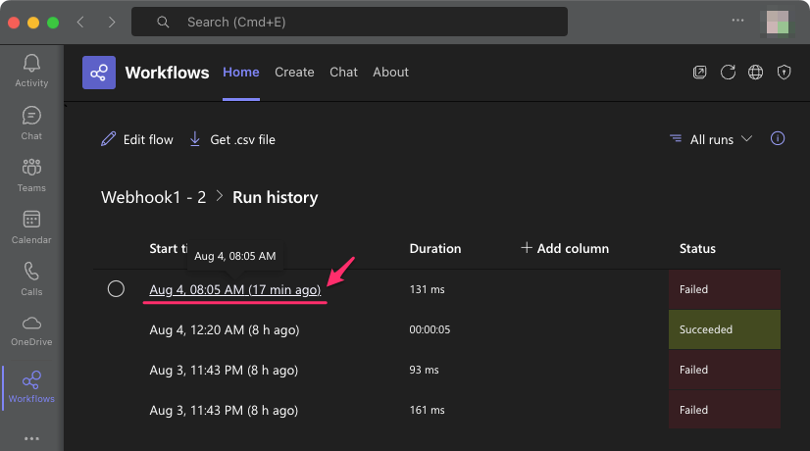Click Add column header button

tap(565, 248)
